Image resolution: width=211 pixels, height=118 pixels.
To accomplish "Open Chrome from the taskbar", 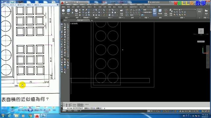I will (x=30, y=116).
